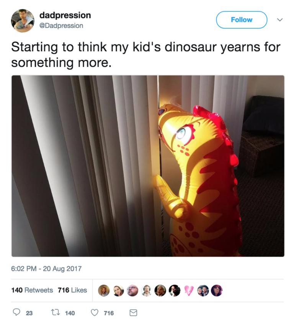The width and height of the screenshot is (294, 325).
Task: Click the 716 count beside heart
Action: pos(109,313)
